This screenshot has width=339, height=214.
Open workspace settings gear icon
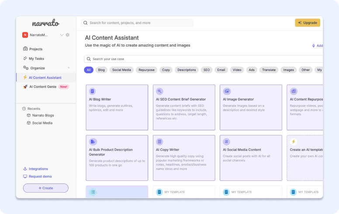point(68,35)
